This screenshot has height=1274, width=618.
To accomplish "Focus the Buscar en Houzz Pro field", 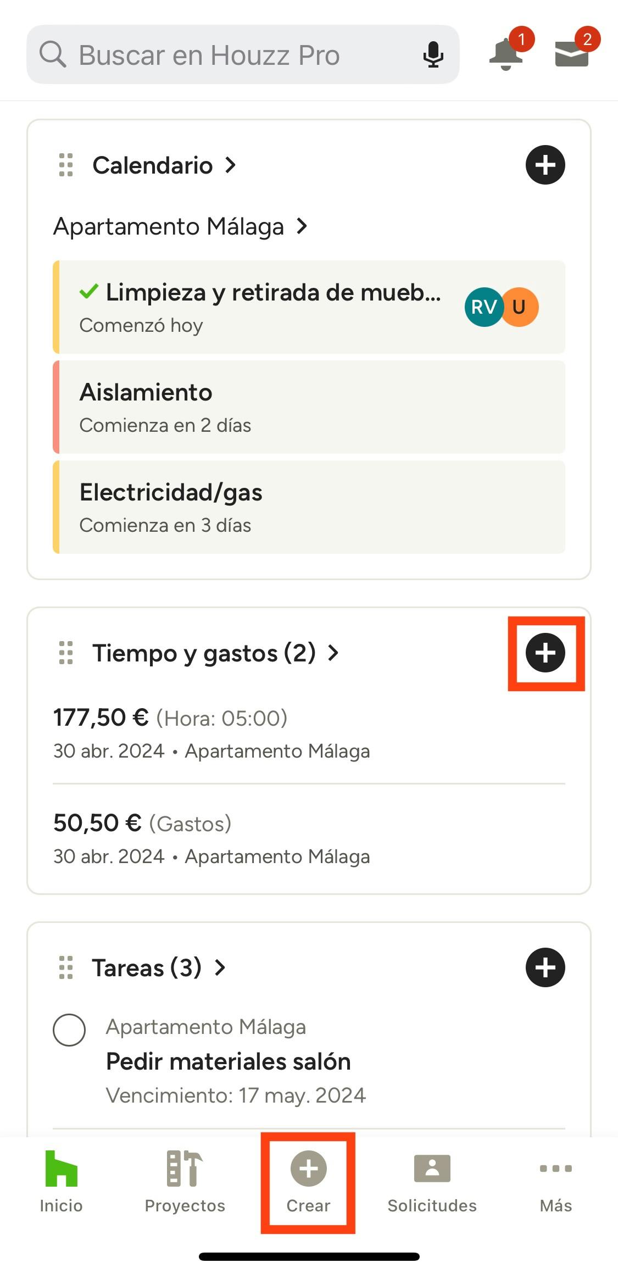I will tap(231, 55).
